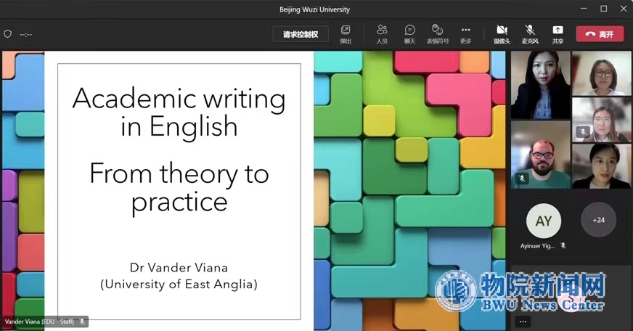This screenshot has width=633, height=331.
Task: Click the muted mic icon beside Vander Viana label
Action: pyautogui.click(x=82, y=322)
